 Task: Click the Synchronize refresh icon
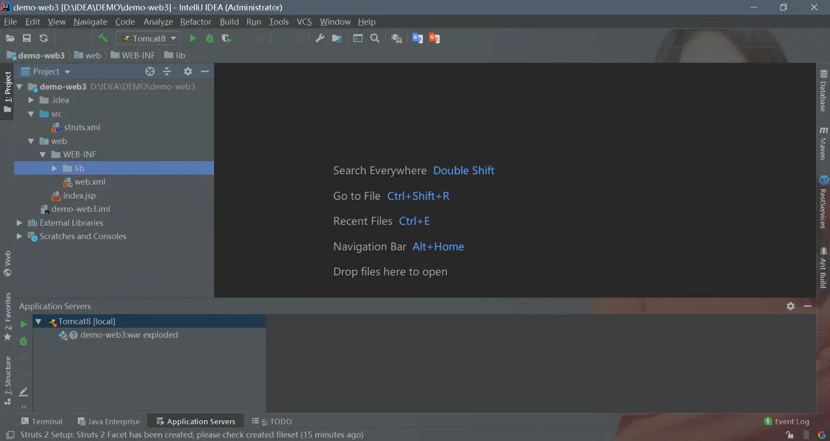(x=43, y=38)
